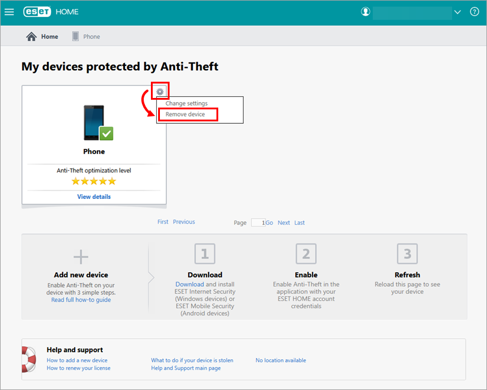
Task: Click the user account profile icon
Action: pyautogui.click(x=365, y=12)
